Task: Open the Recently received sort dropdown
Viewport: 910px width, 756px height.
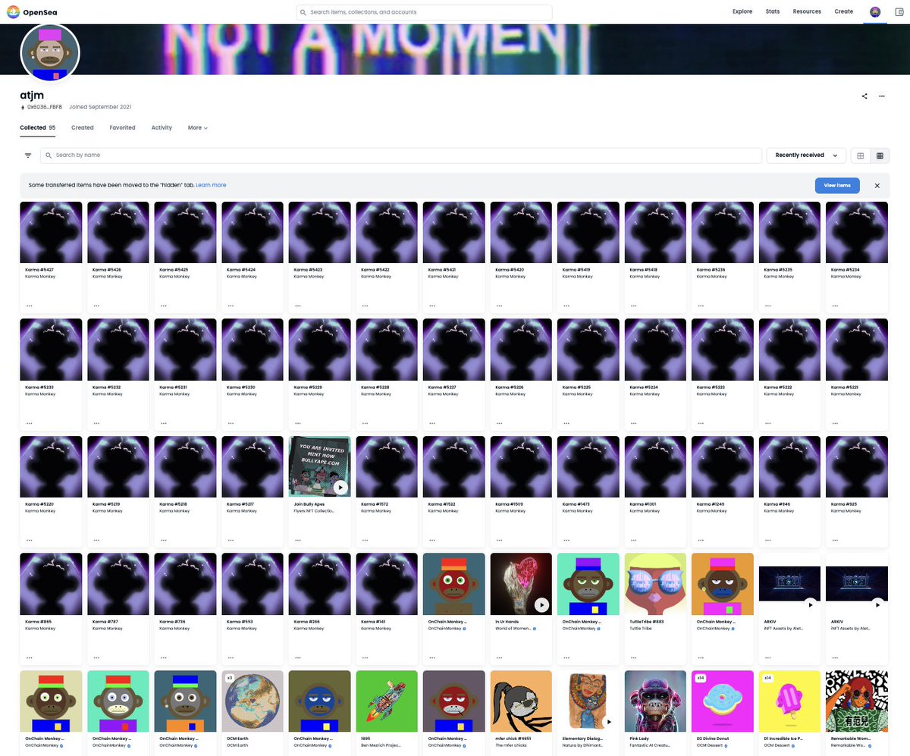Action: [x=806, y=155]
